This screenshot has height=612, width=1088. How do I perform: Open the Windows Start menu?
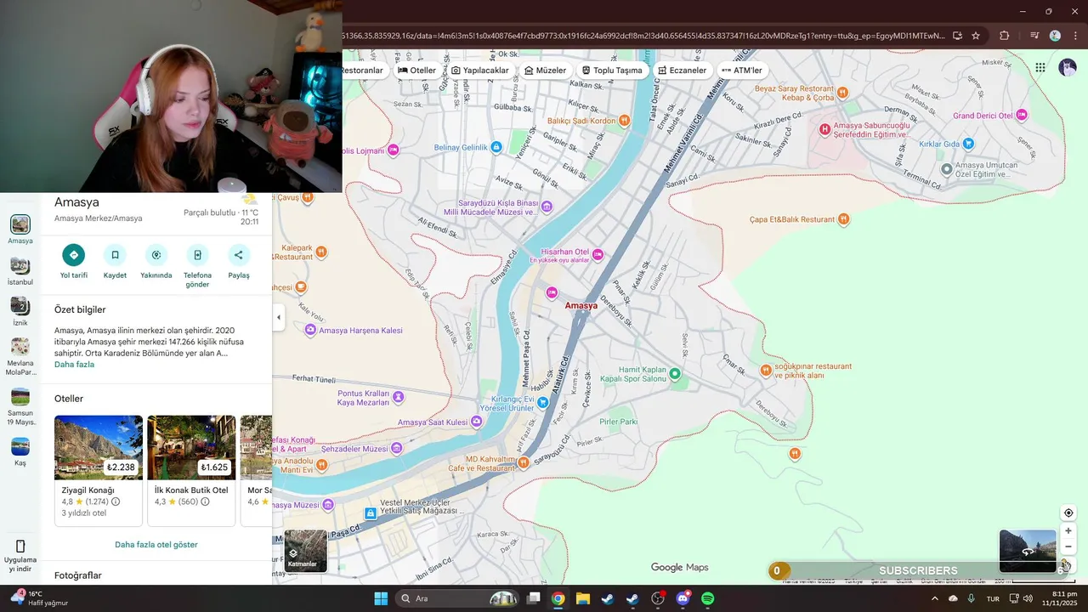(381, 598)
